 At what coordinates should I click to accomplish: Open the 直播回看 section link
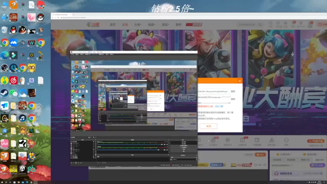click(x=311, y=155)
